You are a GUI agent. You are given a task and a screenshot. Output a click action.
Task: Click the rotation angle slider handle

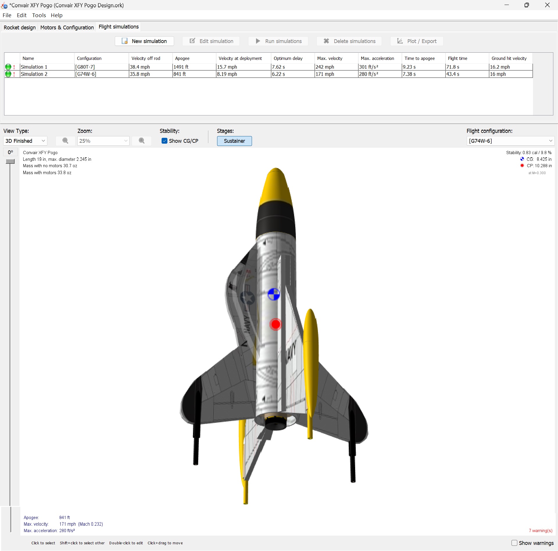pos(10,161)
